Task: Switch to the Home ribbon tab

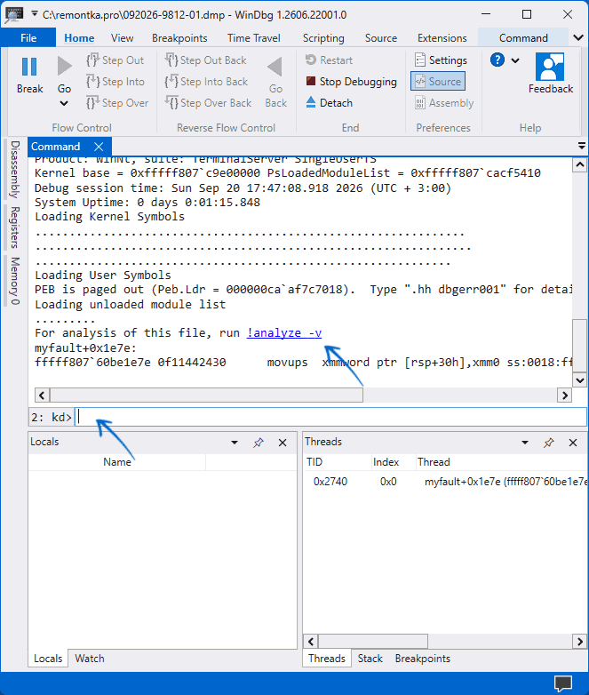Action: coord(79,38)
